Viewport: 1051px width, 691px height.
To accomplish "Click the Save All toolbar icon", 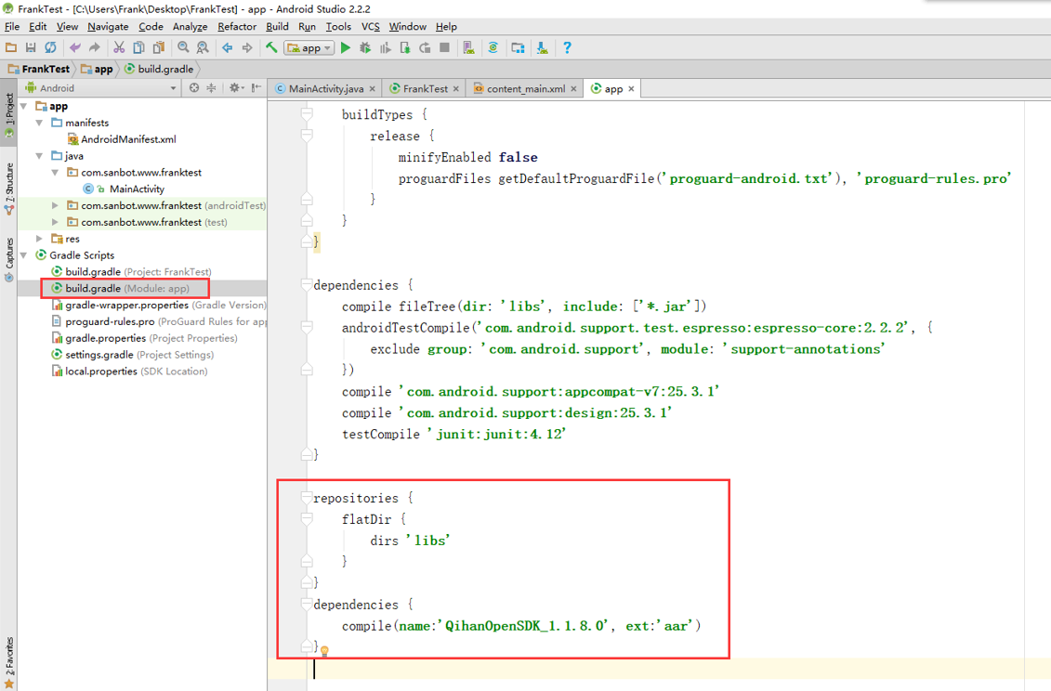I will pyautogui.click(x=31, y=47).
